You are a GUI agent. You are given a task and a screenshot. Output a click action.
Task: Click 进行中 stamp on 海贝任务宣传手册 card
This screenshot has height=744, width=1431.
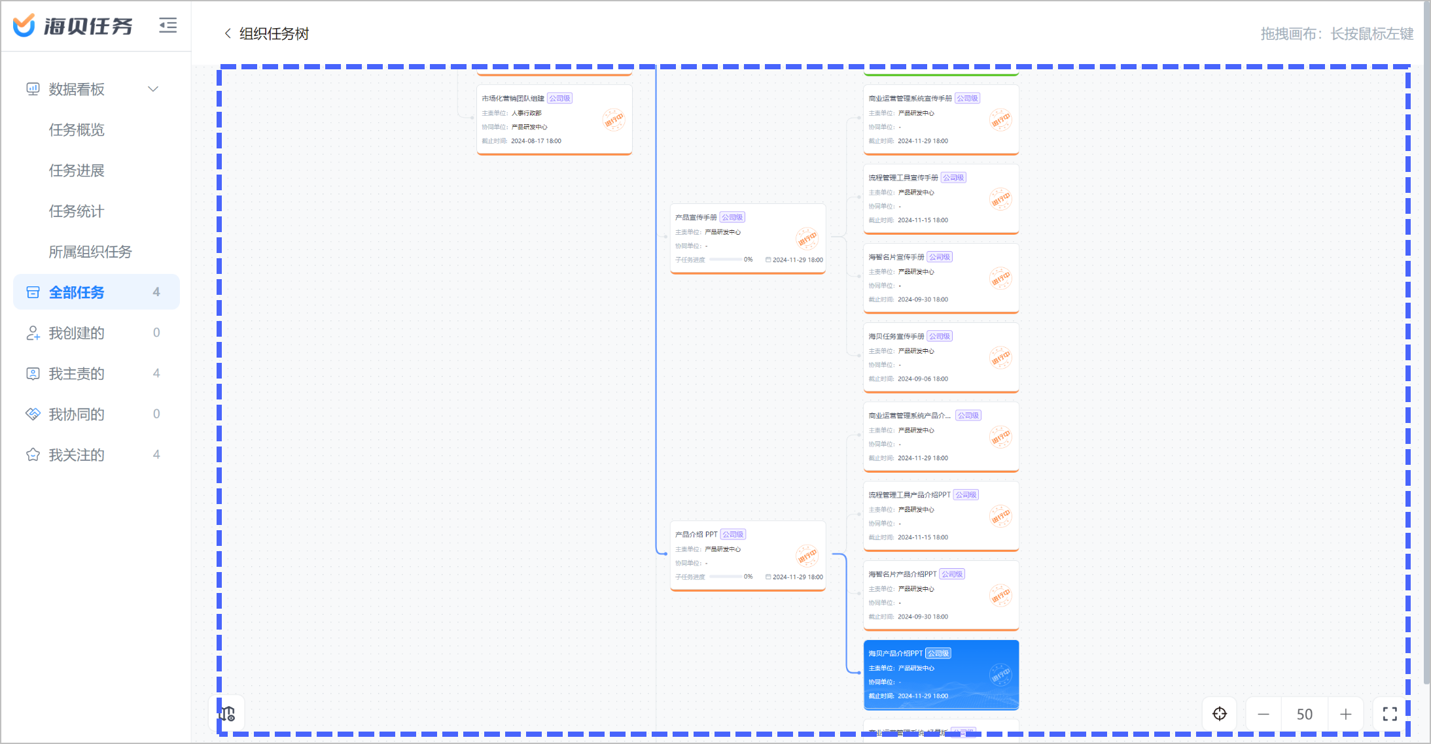(1000, 358)
